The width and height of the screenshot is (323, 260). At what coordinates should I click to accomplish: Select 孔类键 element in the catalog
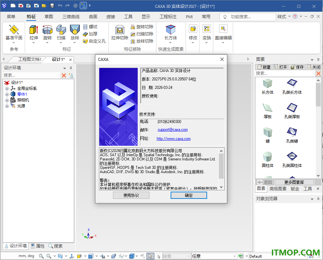pyautogui.click(x=292, y=135)
